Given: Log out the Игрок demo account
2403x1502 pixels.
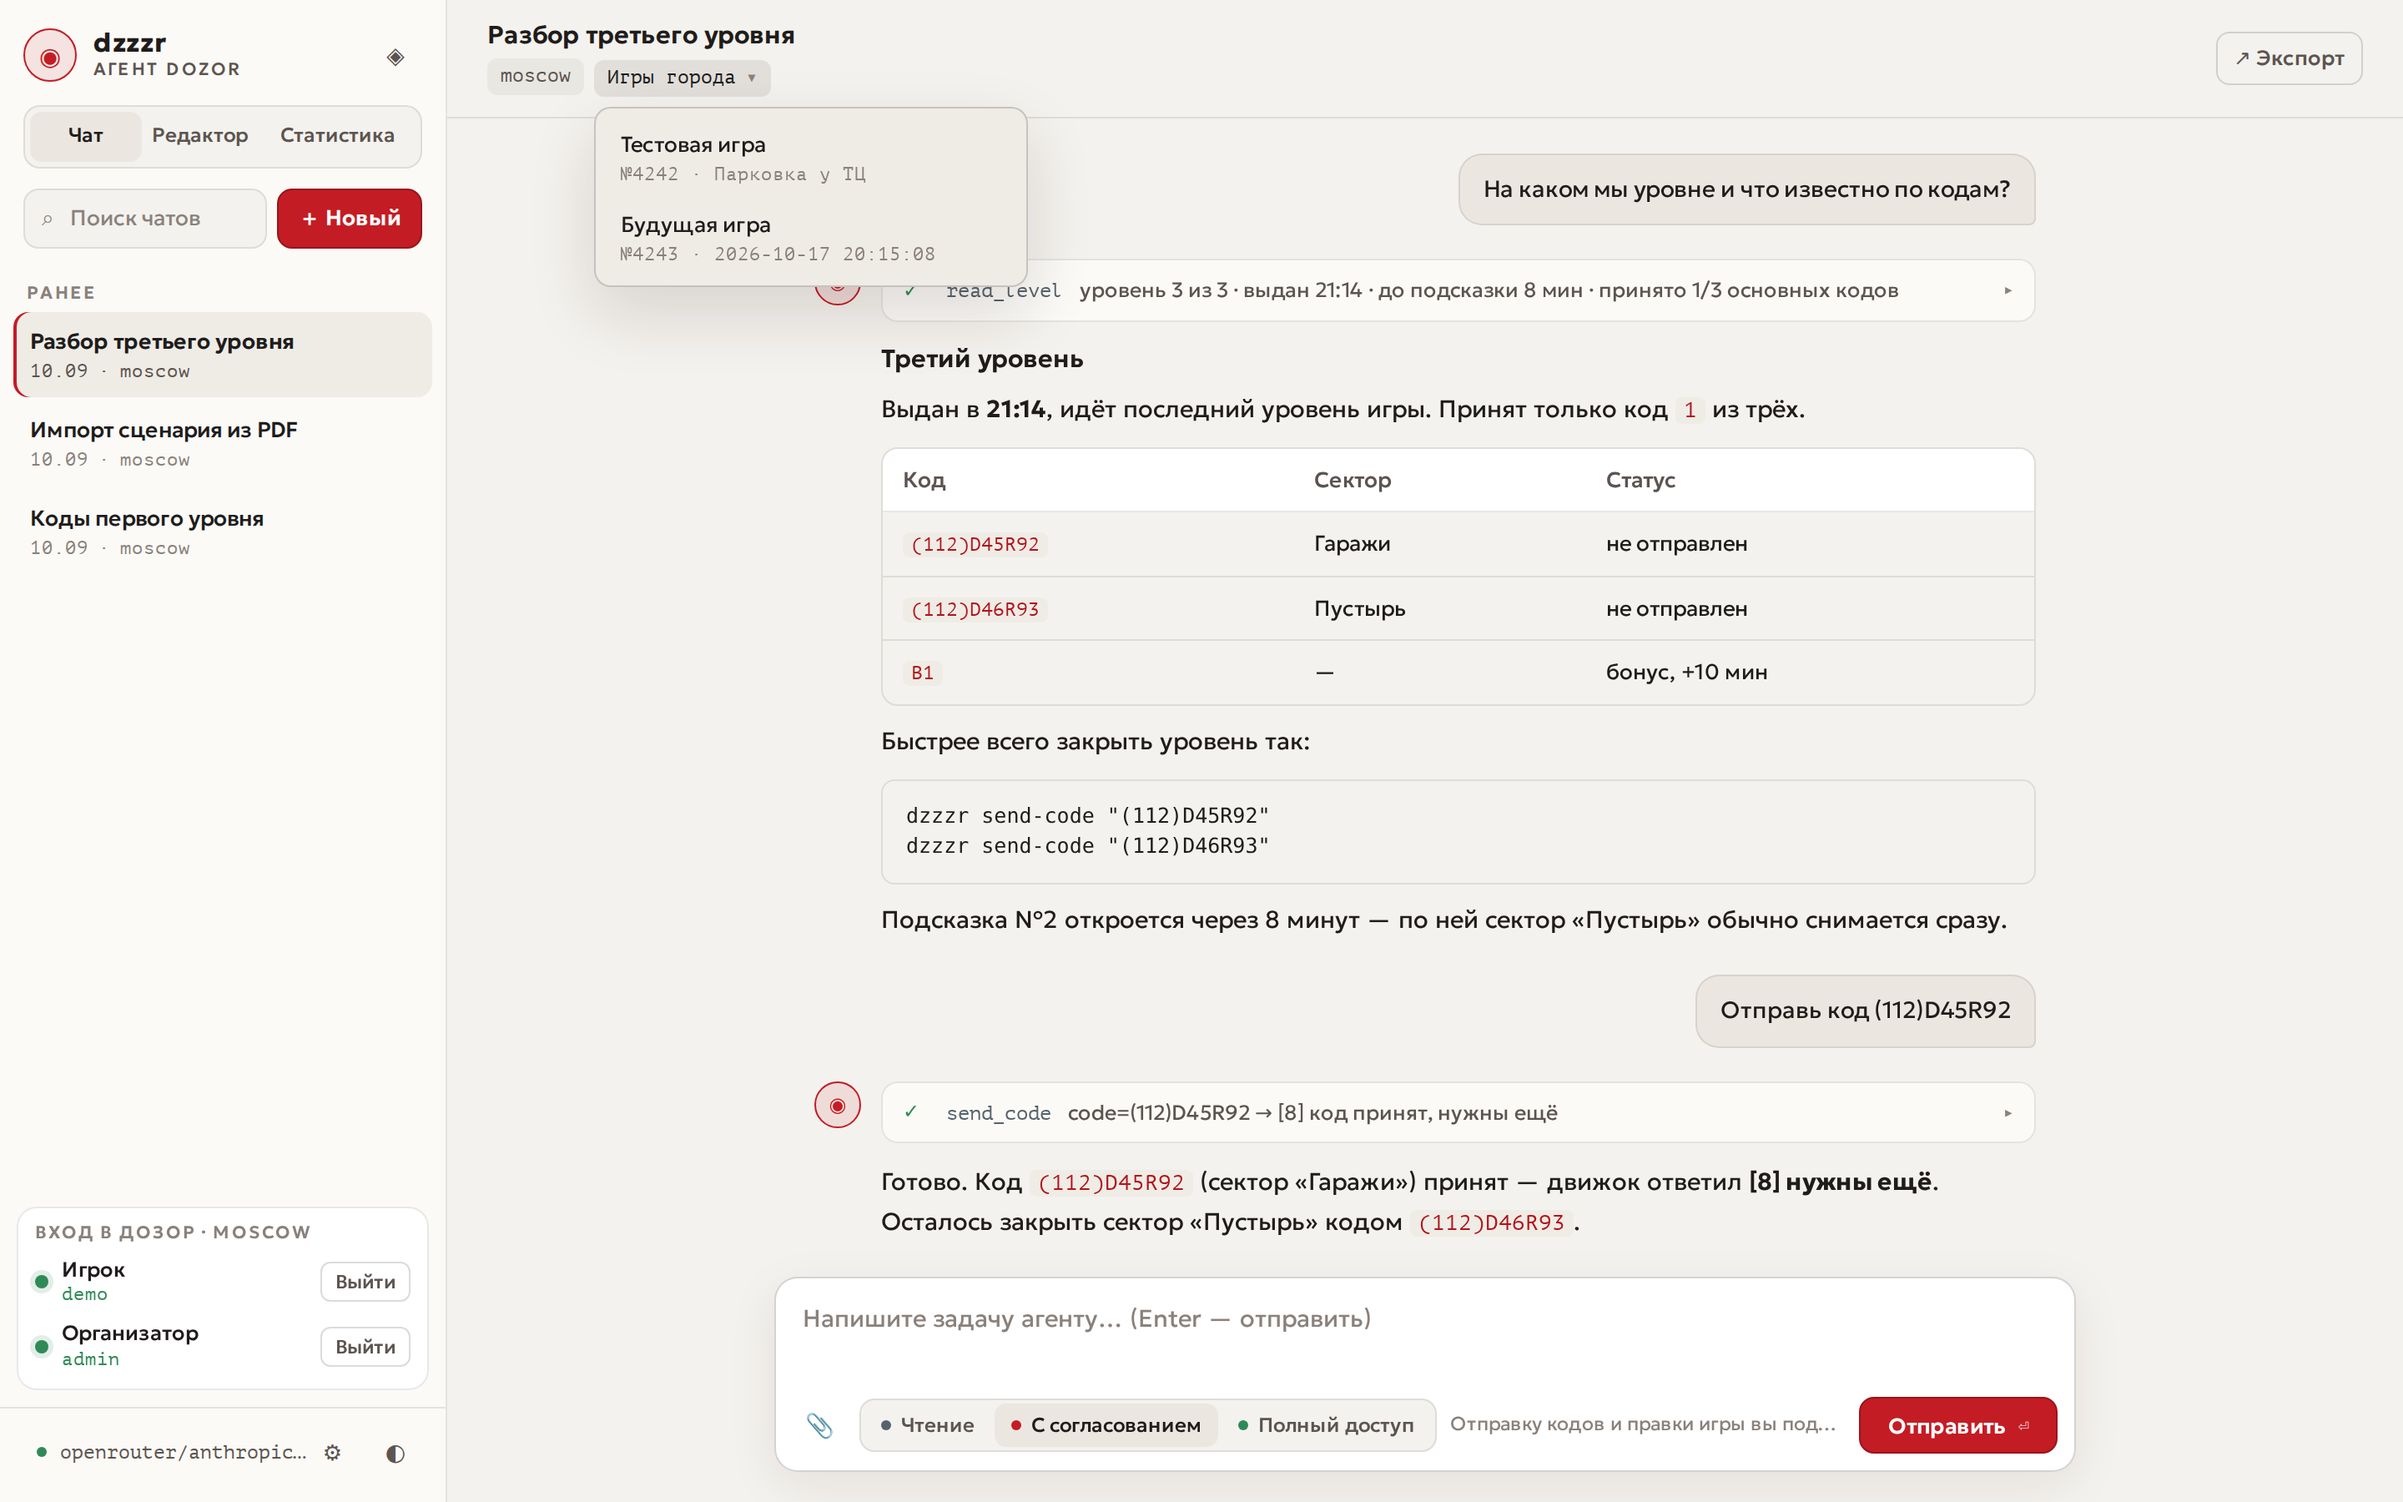Looking at the screenshot, I should (365, 1282).
